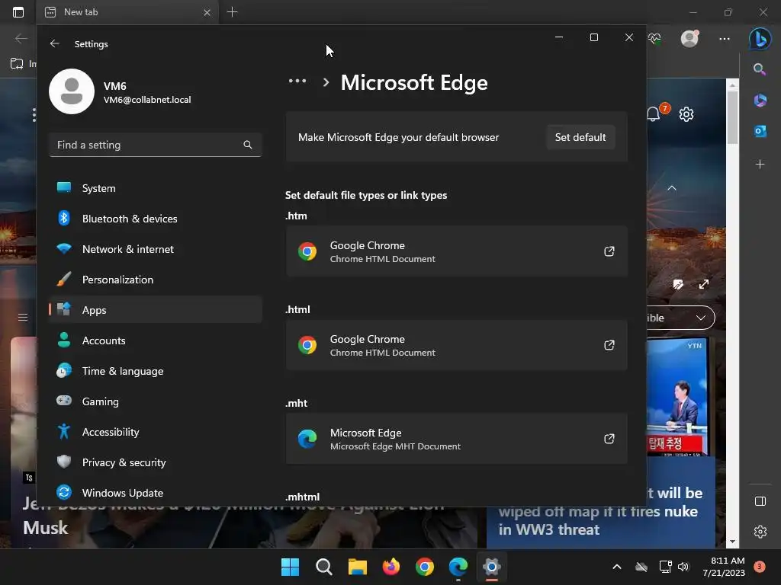Click open-external icon in .html row

pyautogui.click(x=609, y=345)
